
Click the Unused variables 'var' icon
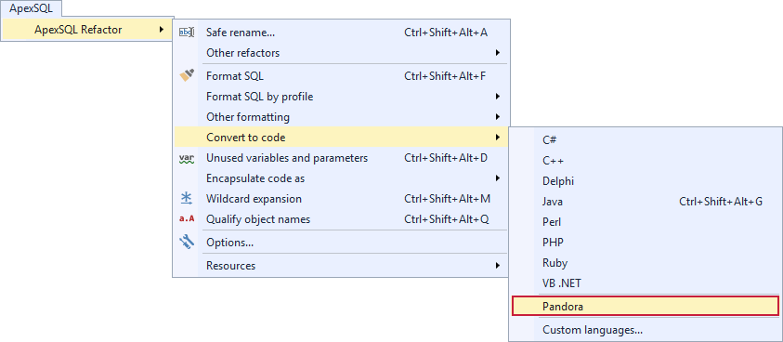[187, 159]
